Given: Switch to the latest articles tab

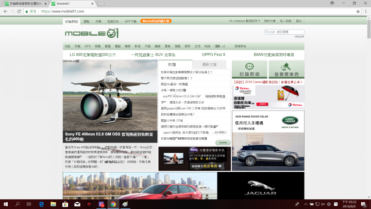Looking at the screenshot, I should pyautogui.click(x=209, y=65).
